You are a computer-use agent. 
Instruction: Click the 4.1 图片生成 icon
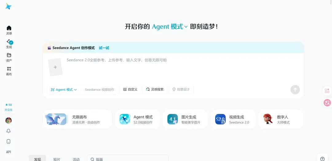[x=172, y=119]
